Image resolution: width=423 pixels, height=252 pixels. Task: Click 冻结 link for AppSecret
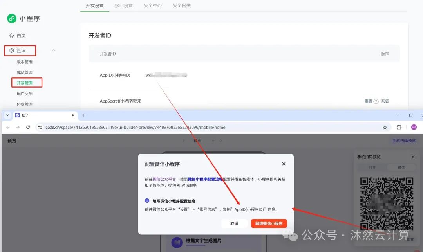385,101
